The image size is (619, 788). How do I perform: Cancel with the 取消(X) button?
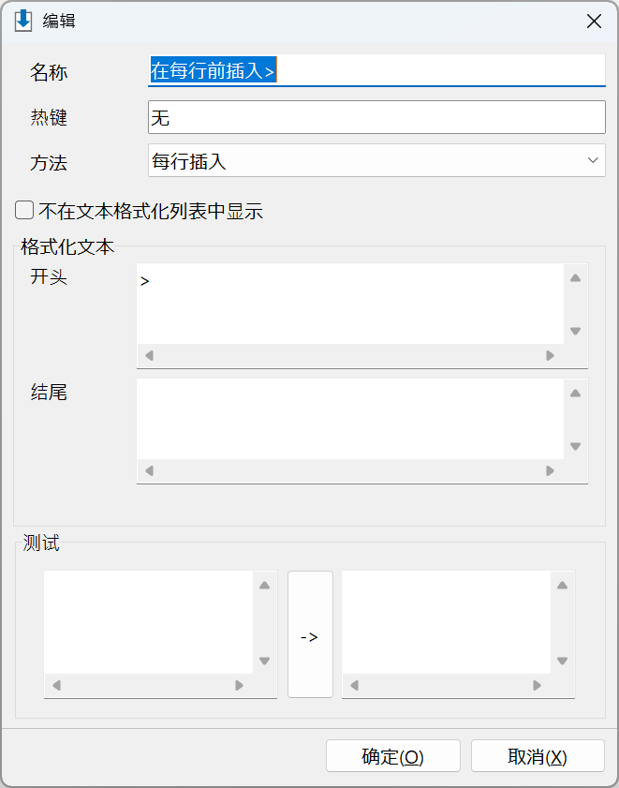pyautogui.click(x=538, y=756)
